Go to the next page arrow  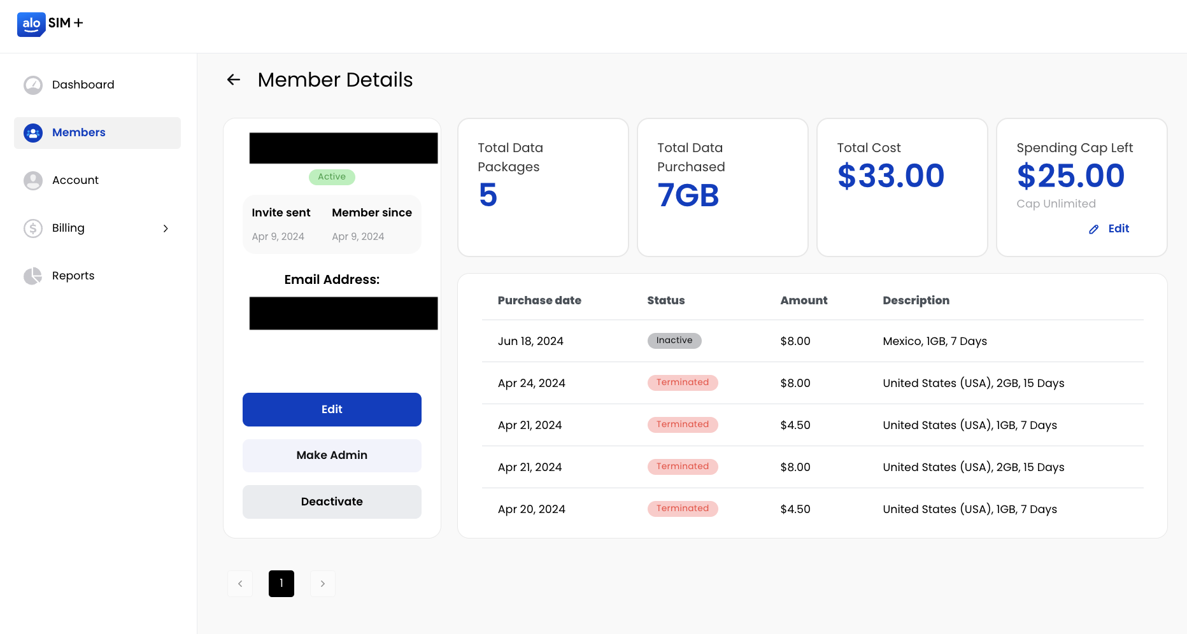tap(322, 584)
